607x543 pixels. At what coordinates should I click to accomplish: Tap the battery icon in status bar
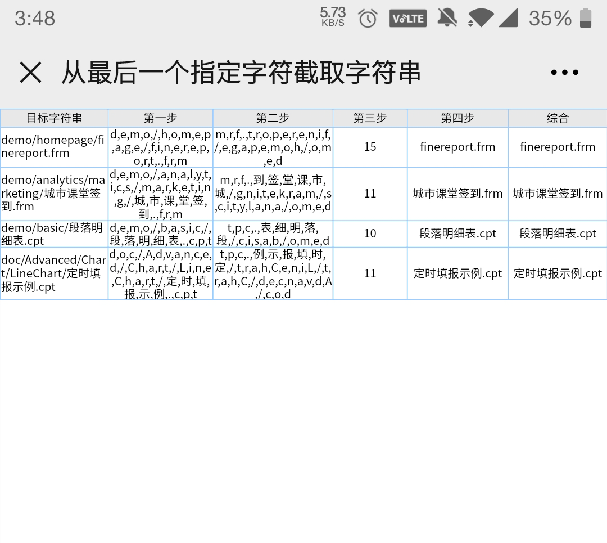(586, 18)
